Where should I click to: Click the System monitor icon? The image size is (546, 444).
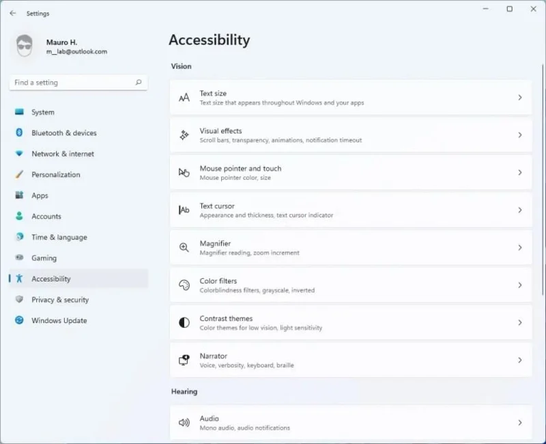[x=19, y=112]
